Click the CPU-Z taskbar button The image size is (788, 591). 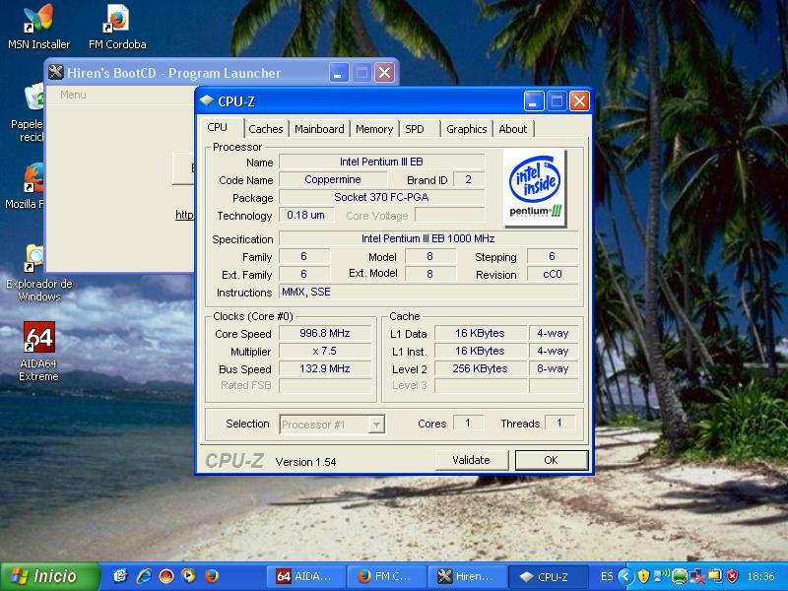tap(548, 576)
